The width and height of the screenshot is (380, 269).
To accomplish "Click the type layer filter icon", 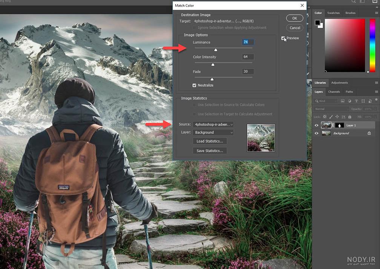I will point(356,101).
